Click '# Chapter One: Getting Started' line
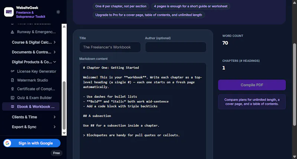Image resolution: width=297 pixels, height=159 pixels. pyautogui.click(x=111, y=68)
